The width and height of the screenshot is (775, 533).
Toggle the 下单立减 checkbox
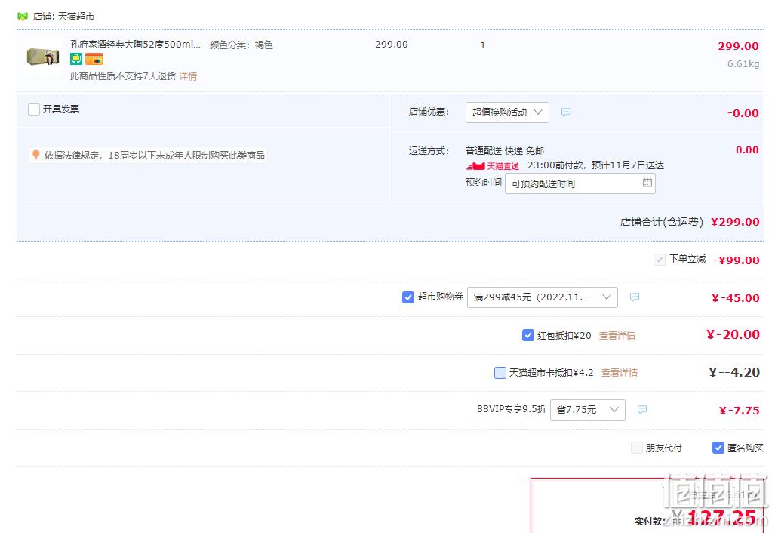[660, 260]
